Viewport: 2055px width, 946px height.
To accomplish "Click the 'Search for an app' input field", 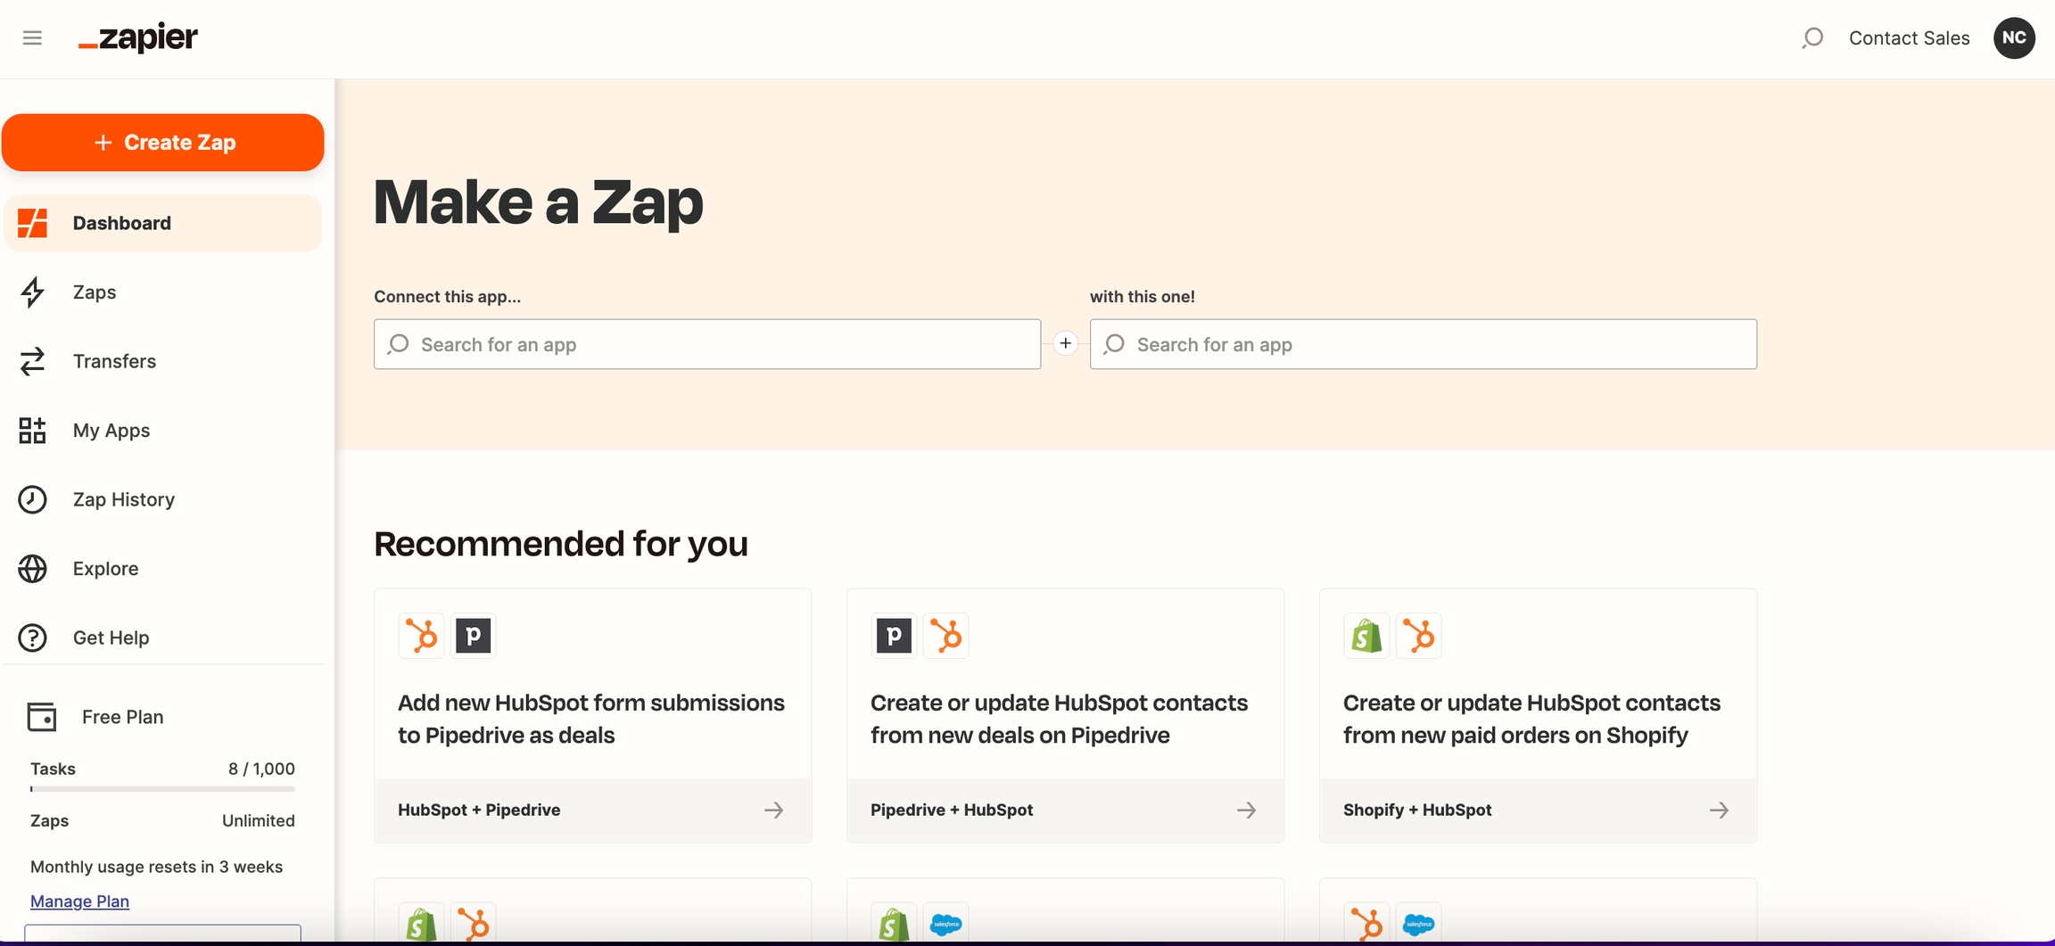I will coord(706,344).
